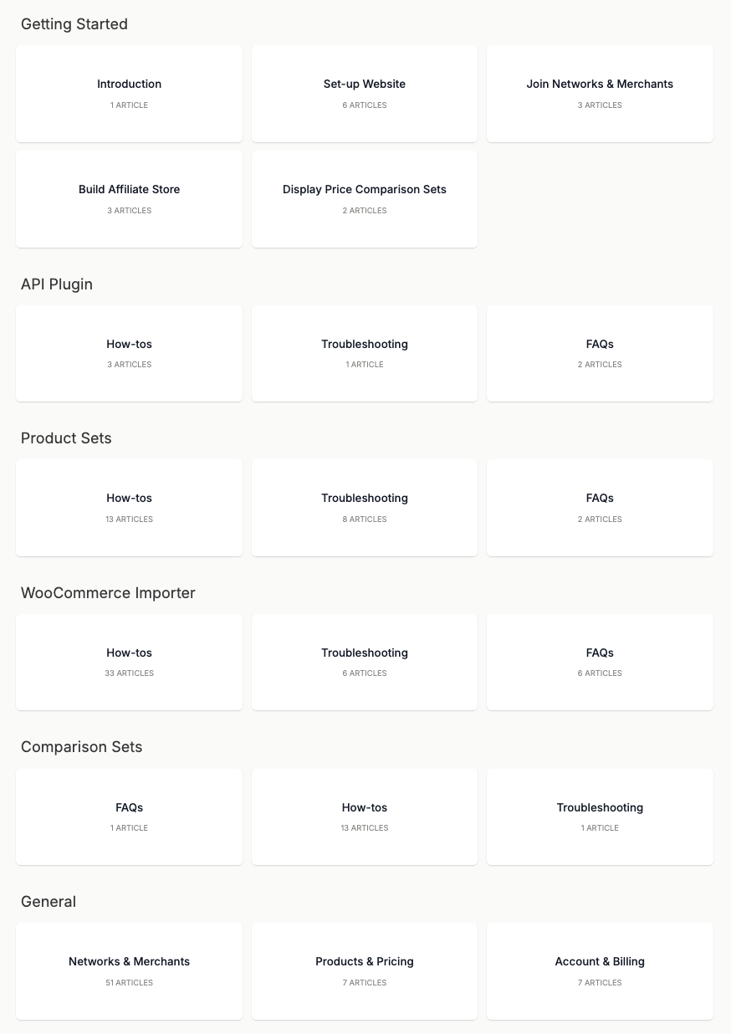Open the Introduction category card
Image resolution: width=731 pixels, height=1034 pixels.
(x=129, y=94)
